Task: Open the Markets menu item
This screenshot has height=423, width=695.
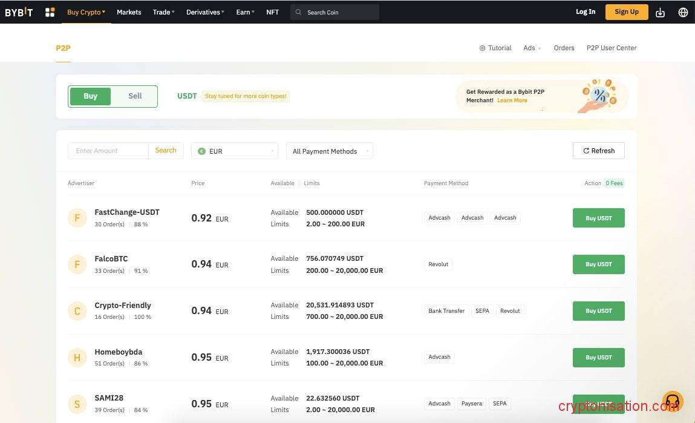Action: click(x=129, y=11)
